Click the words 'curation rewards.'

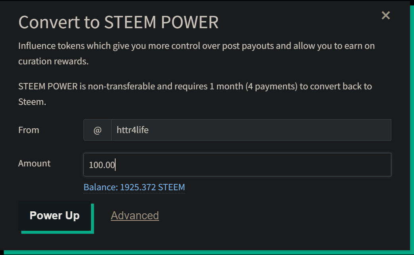[x=53, y=62]
